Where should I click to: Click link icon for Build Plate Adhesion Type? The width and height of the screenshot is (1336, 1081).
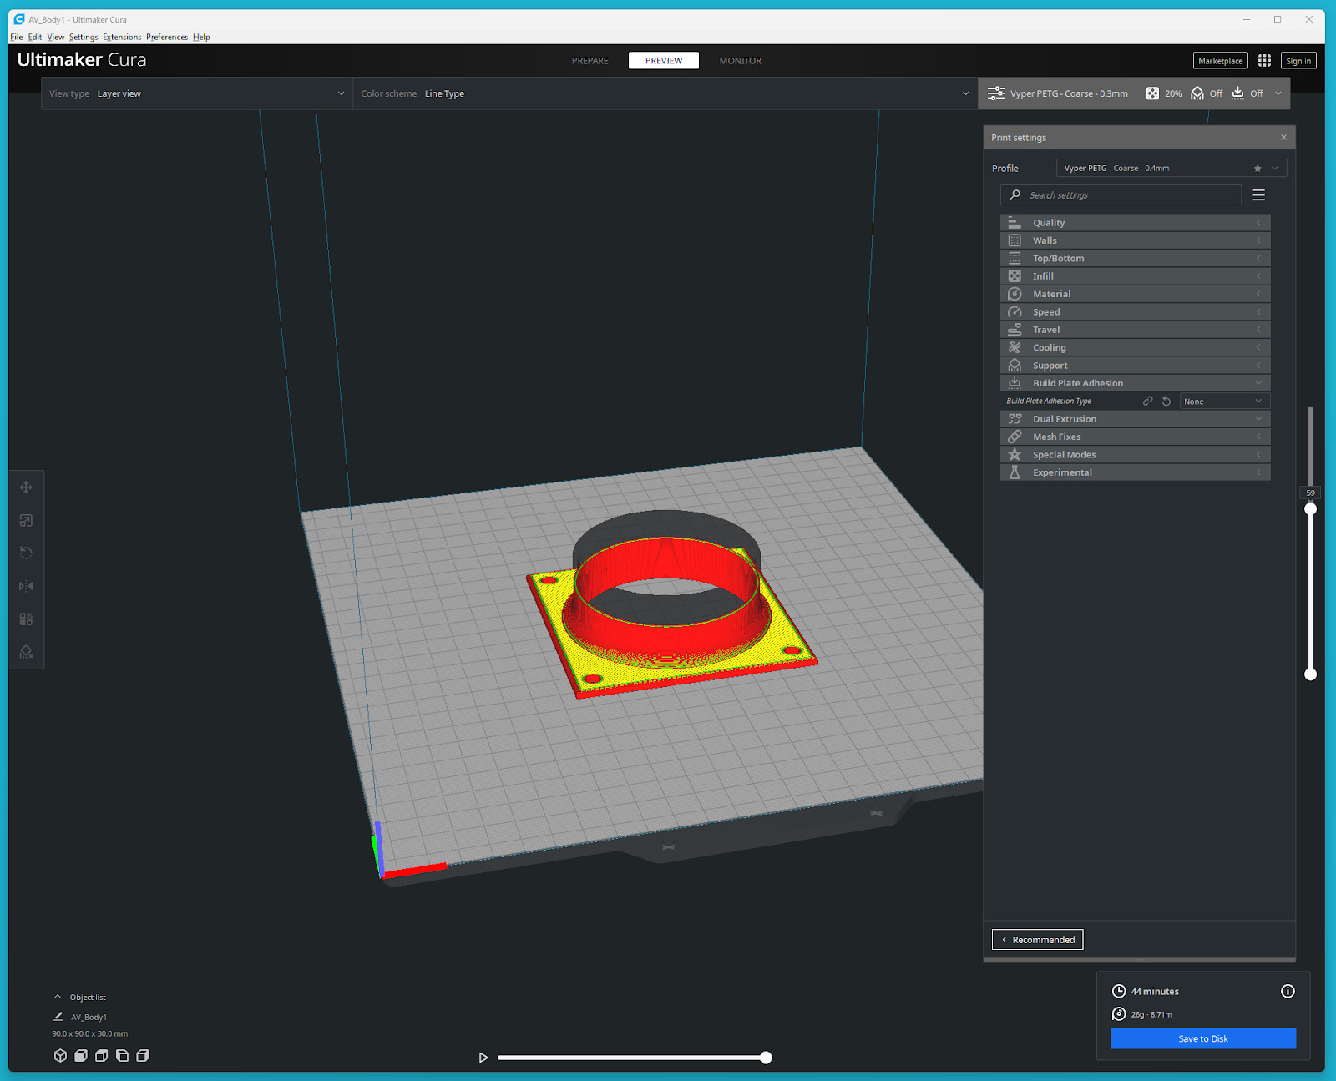click(x=1148, y=402)
